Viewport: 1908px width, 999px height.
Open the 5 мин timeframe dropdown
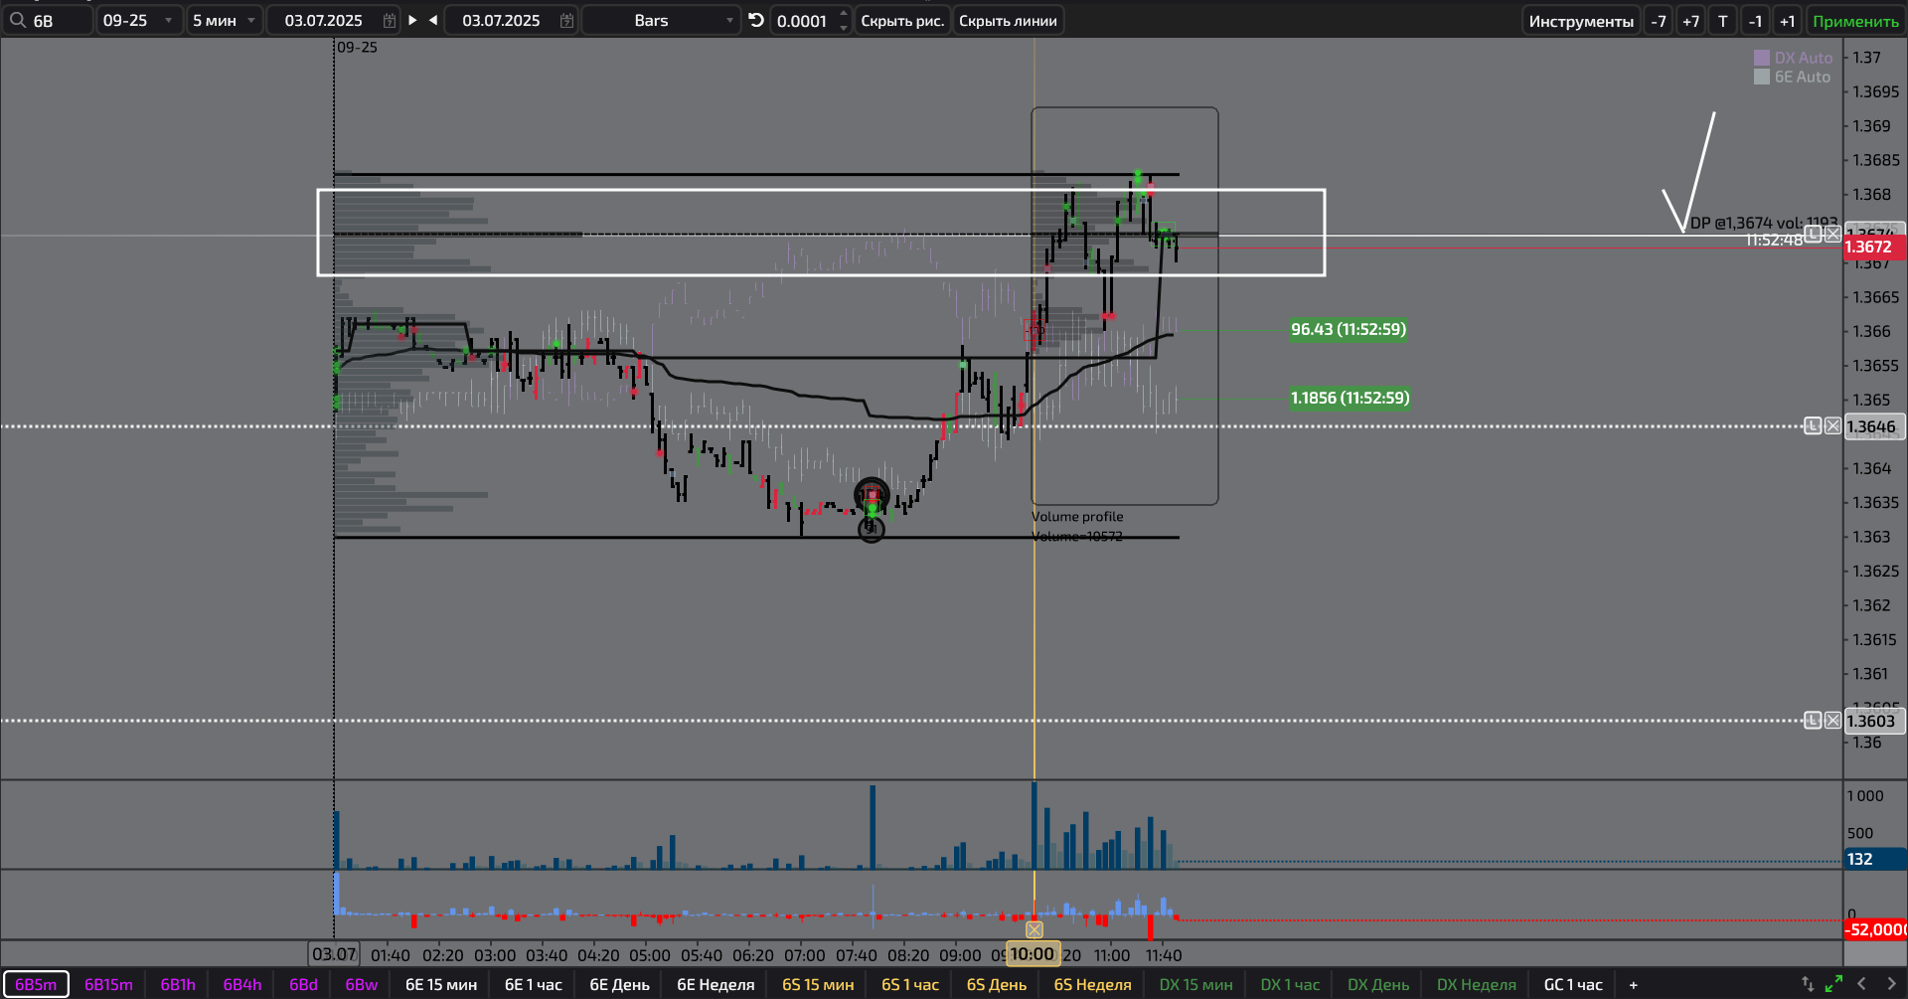[x=225, y=20]
